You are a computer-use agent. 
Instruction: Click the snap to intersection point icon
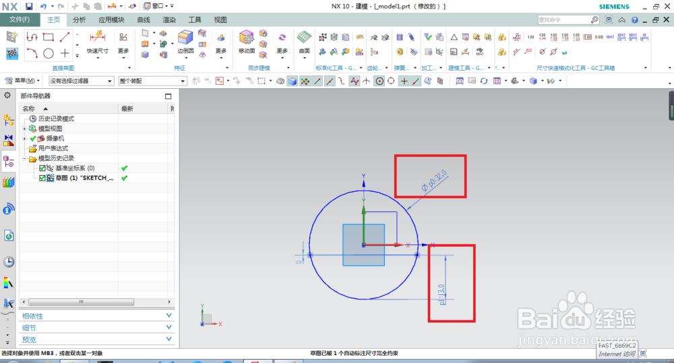pyautogui.click(x=366, y=81)
